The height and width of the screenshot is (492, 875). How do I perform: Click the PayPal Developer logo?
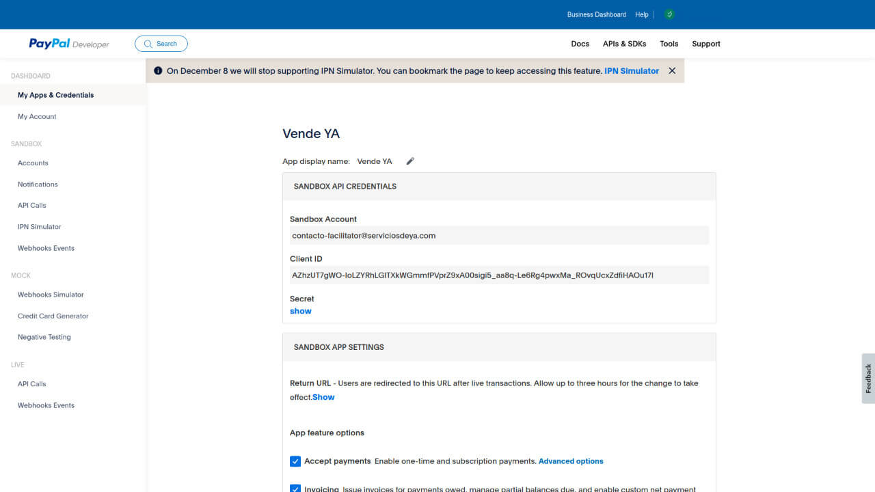[x=69, y=44]
